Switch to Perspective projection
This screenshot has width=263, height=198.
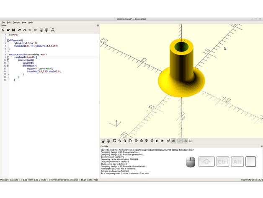click(168, 141)
